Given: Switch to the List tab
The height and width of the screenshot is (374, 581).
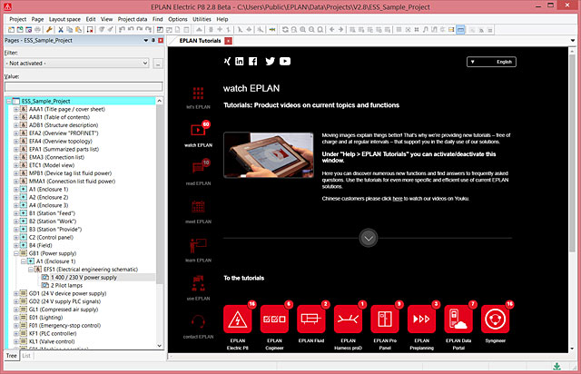Looking at the screenshot, I should (x=27, y=355).
